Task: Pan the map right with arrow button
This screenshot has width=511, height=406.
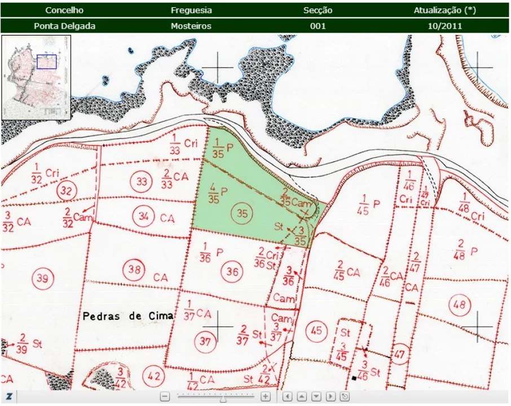Action: click(x=331, y=396)
